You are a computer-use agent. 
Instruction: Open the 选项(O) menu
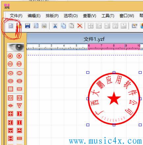(71, 16)
